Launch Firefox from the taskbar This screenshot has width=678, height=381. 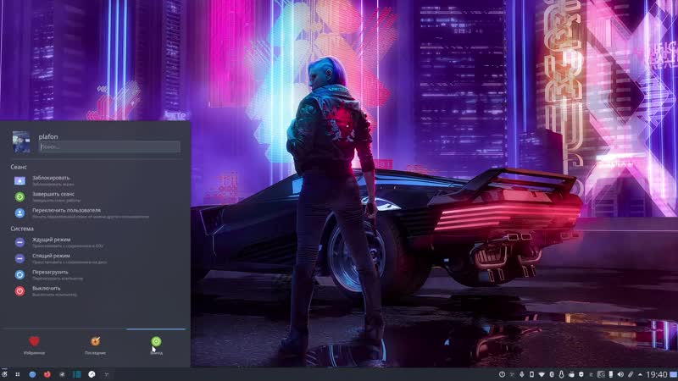(47, 374)
